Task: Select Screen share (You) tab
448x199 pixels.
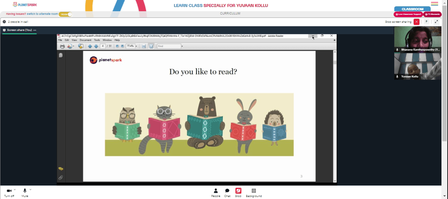Action: [x=19, y=30]
